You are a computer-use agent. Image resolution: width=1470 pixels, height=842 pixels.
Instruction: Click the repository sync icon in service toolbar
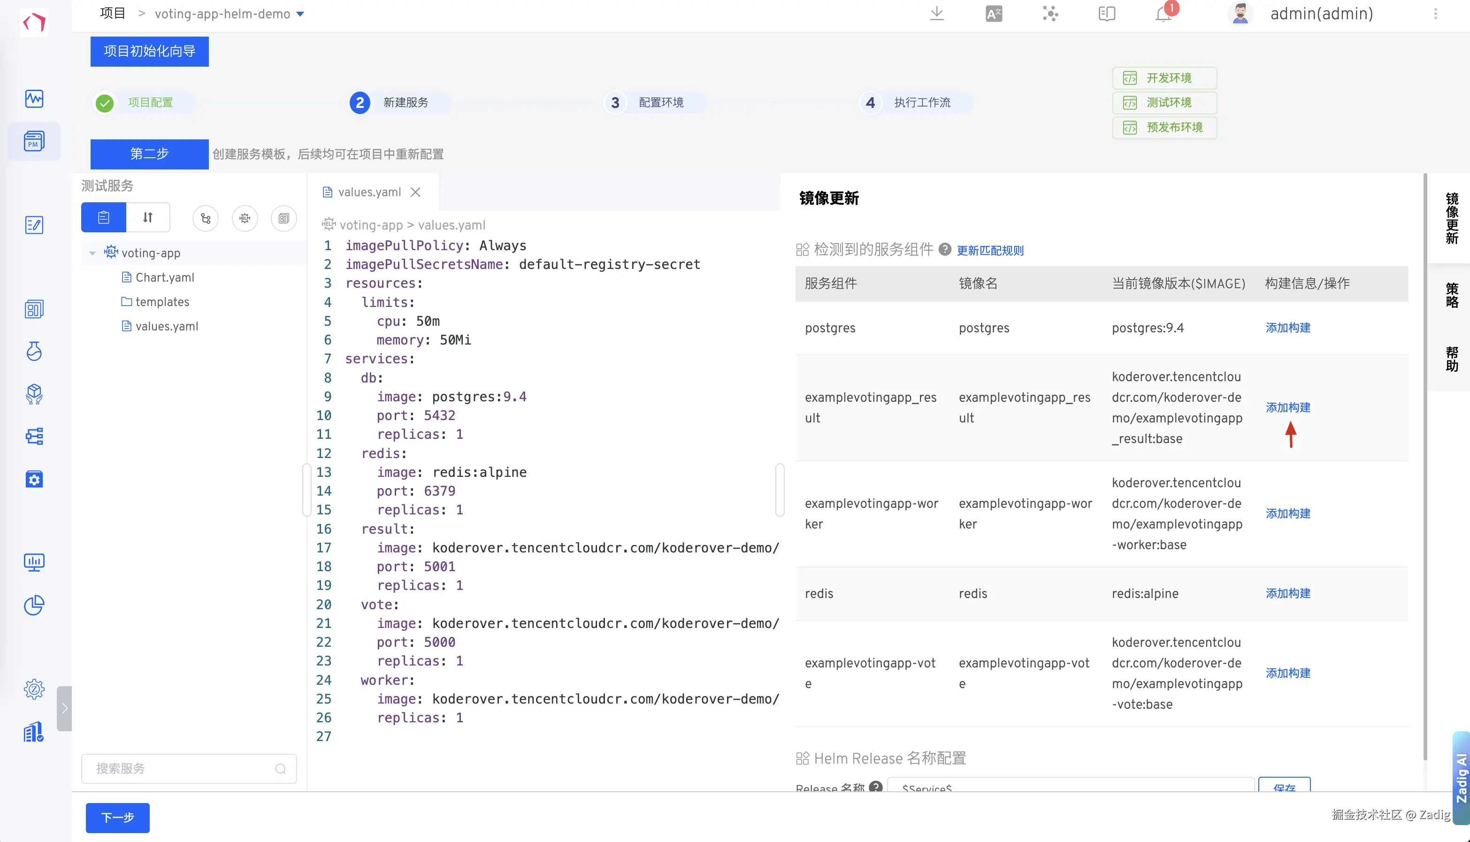[205, 218]
